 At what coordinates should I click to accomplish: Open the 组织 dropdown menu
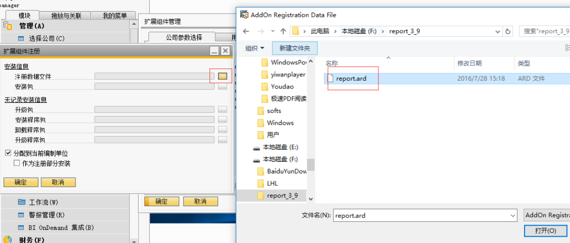pyautogui.click(x=255, y=48)
